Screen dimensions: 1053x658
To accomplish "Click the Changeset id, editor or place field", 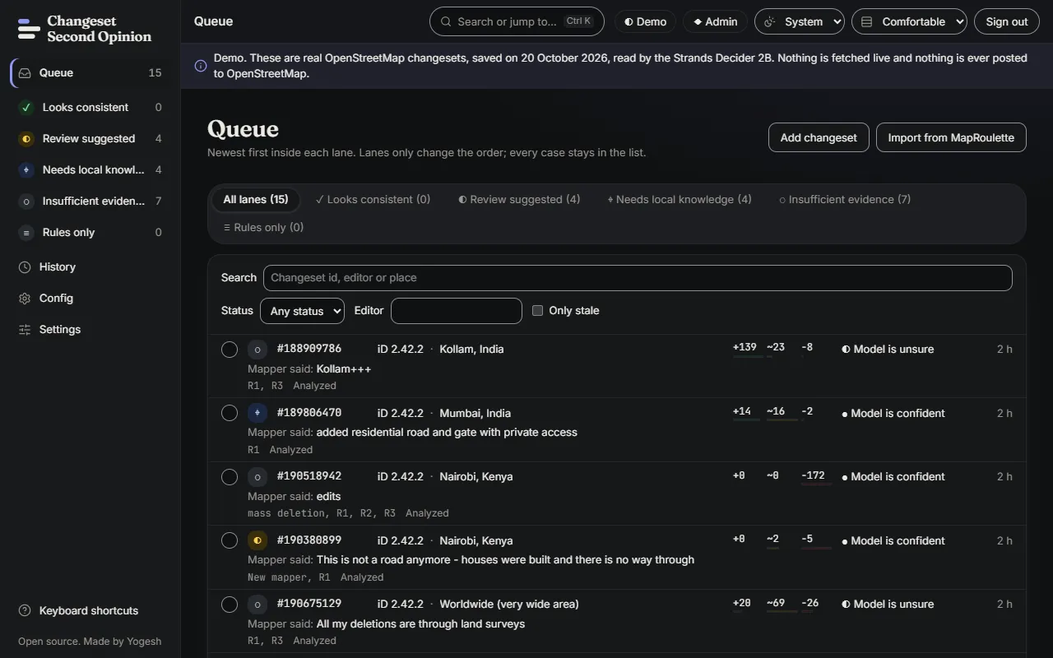I will 638,278.
